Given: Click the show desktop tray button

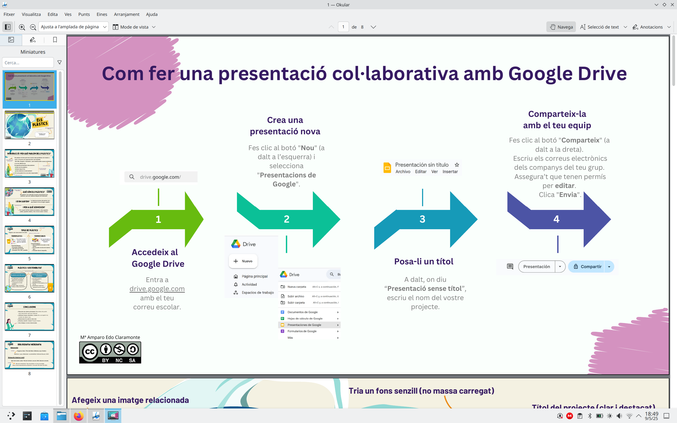Looking at the screenshot, I should [x=667, y=416].
